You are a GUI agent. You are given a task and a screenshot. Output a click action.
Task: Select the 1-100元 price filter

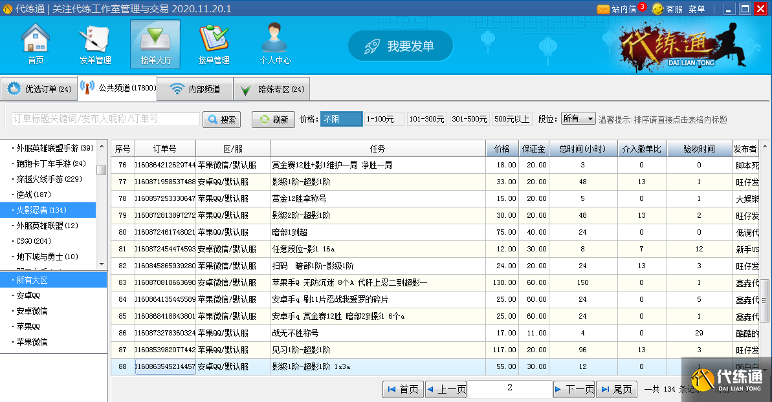(384, 119)
